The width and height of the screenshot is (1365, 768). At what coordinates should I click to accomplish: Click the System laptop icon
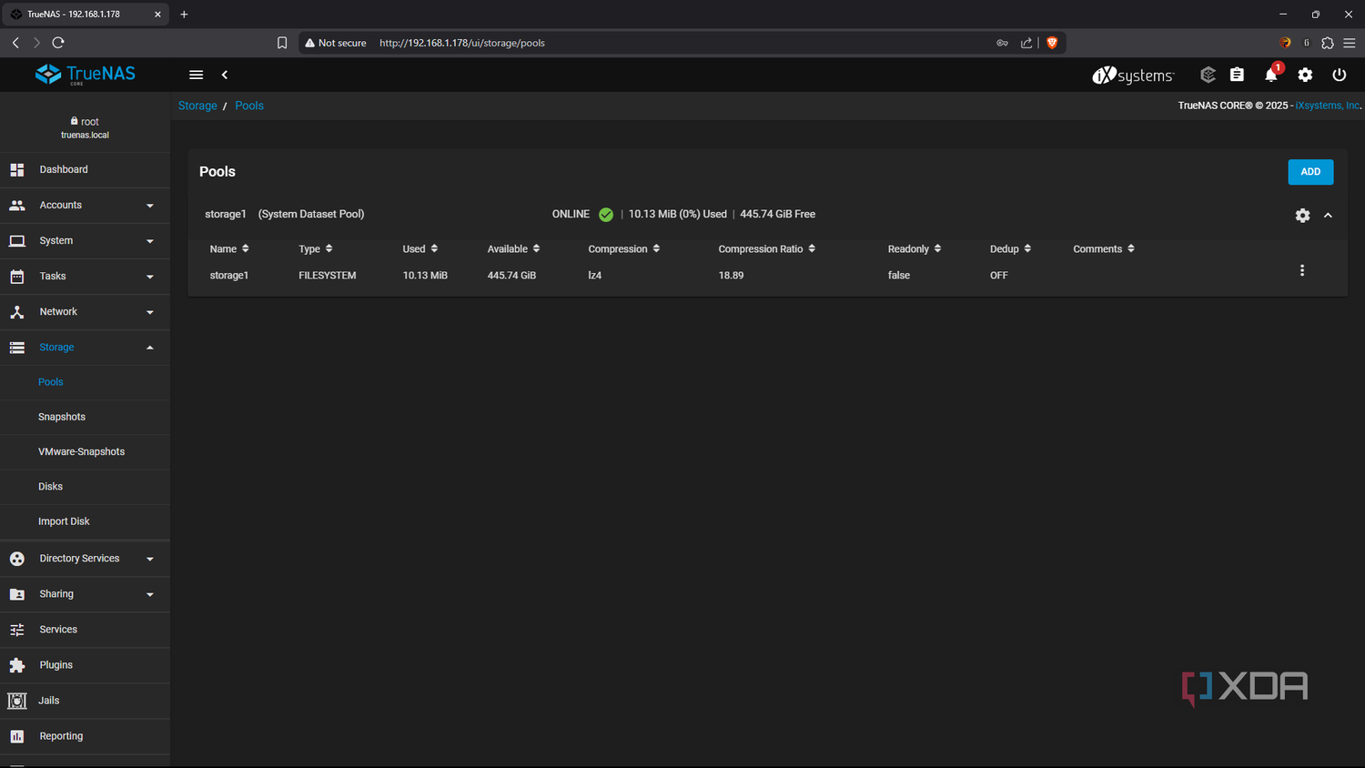click(x=16, y=241)
